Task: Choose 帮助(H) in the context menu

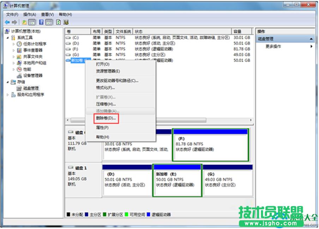Action: pyautogui.click(x=120, y=137)
